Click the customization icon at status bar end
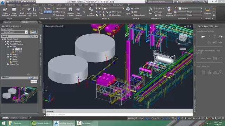 pyautogui.click(x=223, y=118)
